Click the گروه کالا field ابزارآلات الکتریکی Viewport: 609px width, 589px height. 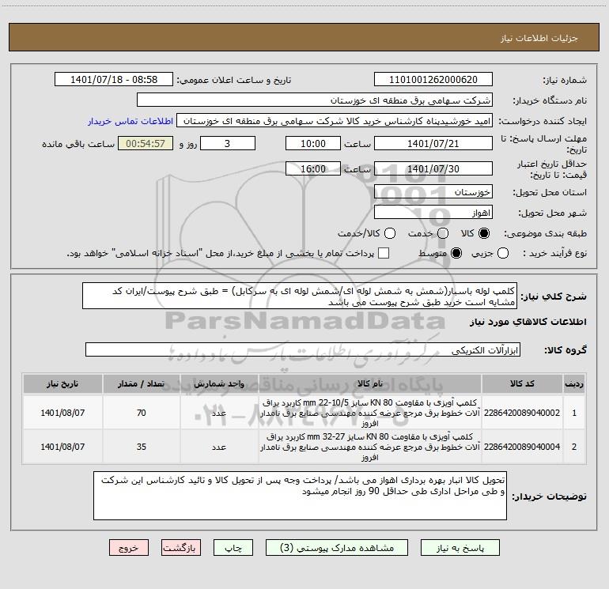(x=303, y=349)
